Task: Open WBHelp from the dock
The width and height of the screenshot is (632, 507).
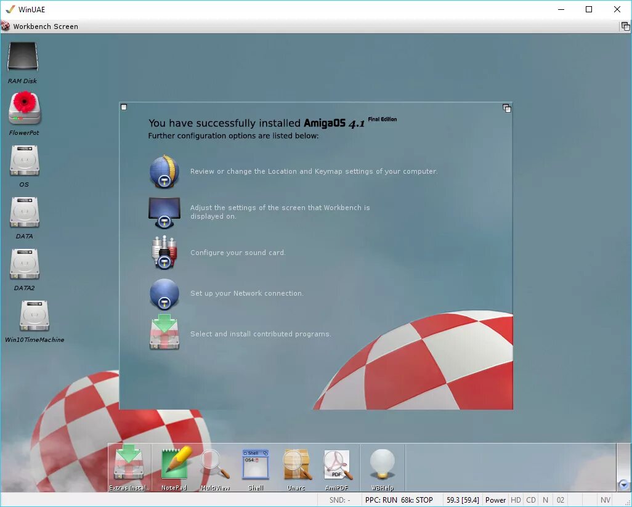Action: pyautogui.click(x=383, y=465)
